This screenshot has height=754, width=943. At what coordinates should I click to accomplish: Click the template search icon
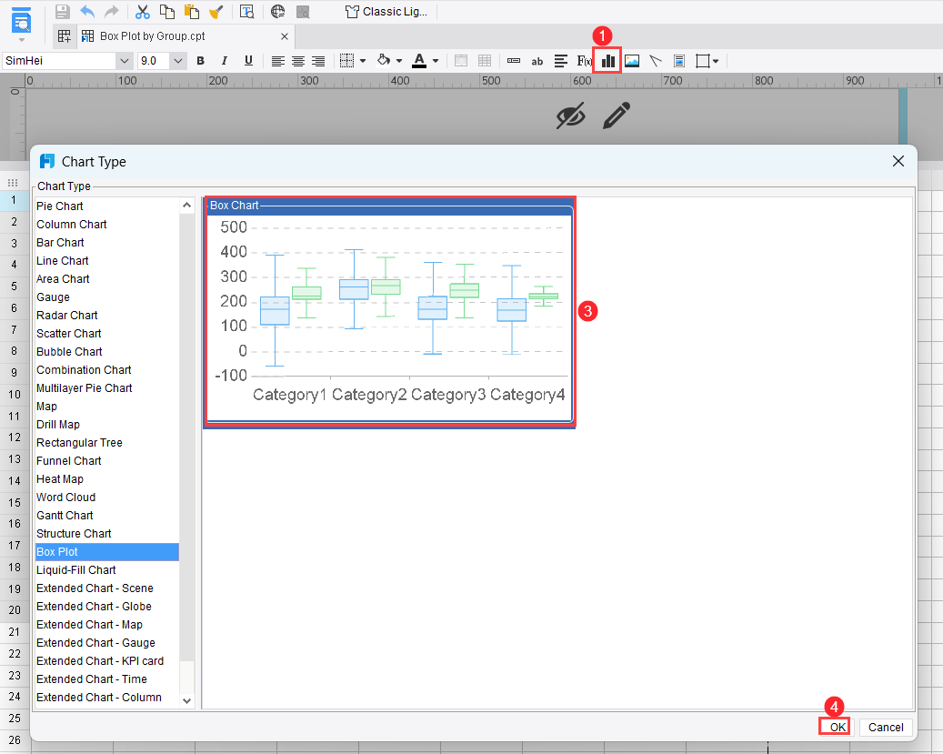(x=246, y=12)
